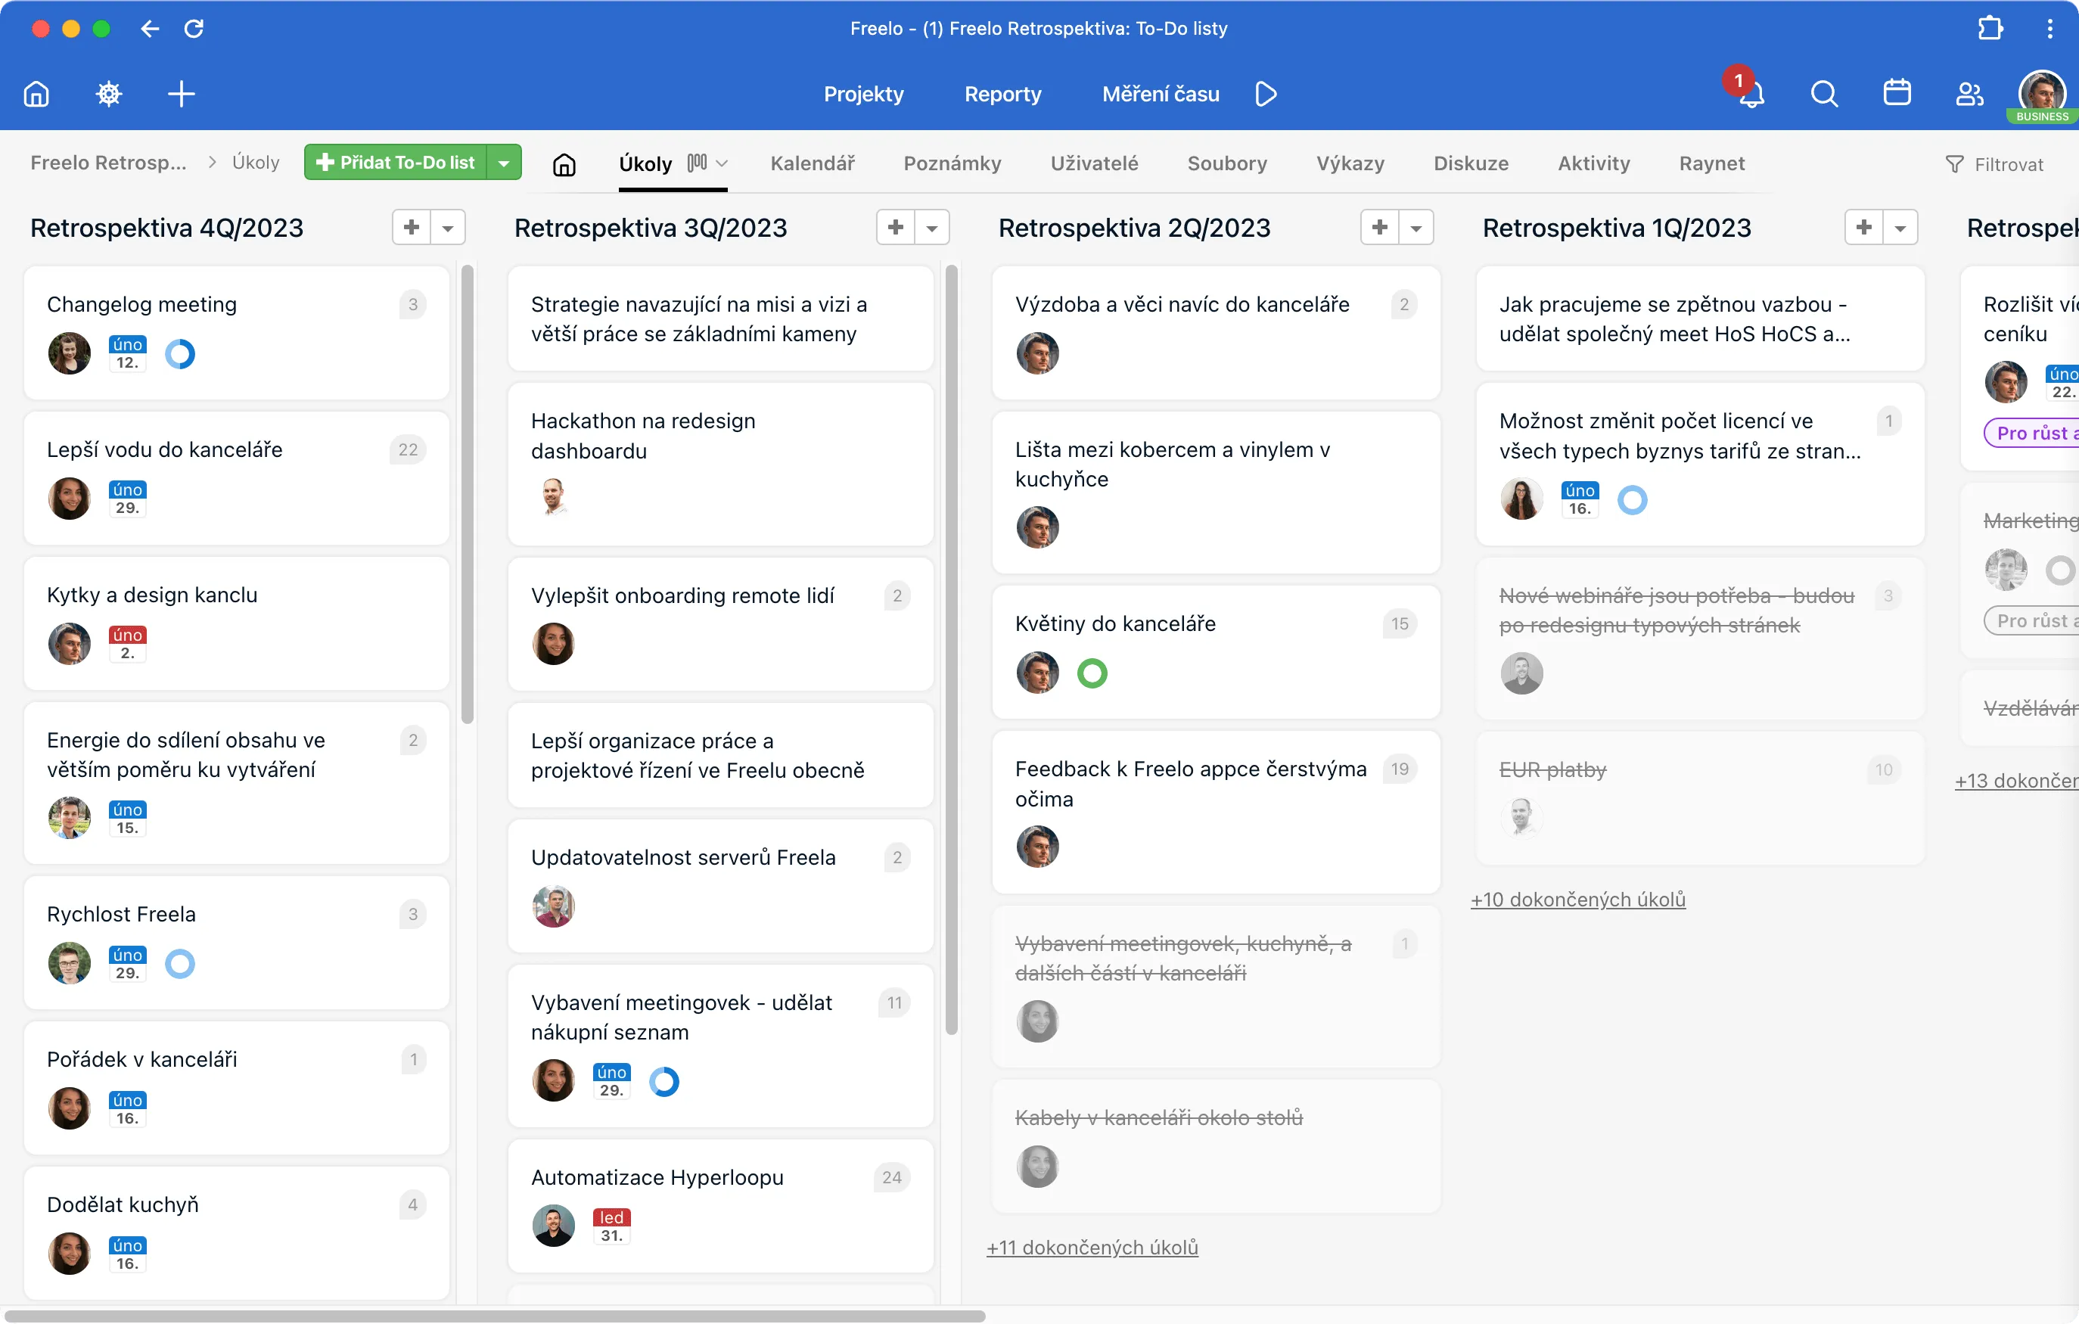
Task: Click the Filtrovat filter button
Action: coord(1994,164)
